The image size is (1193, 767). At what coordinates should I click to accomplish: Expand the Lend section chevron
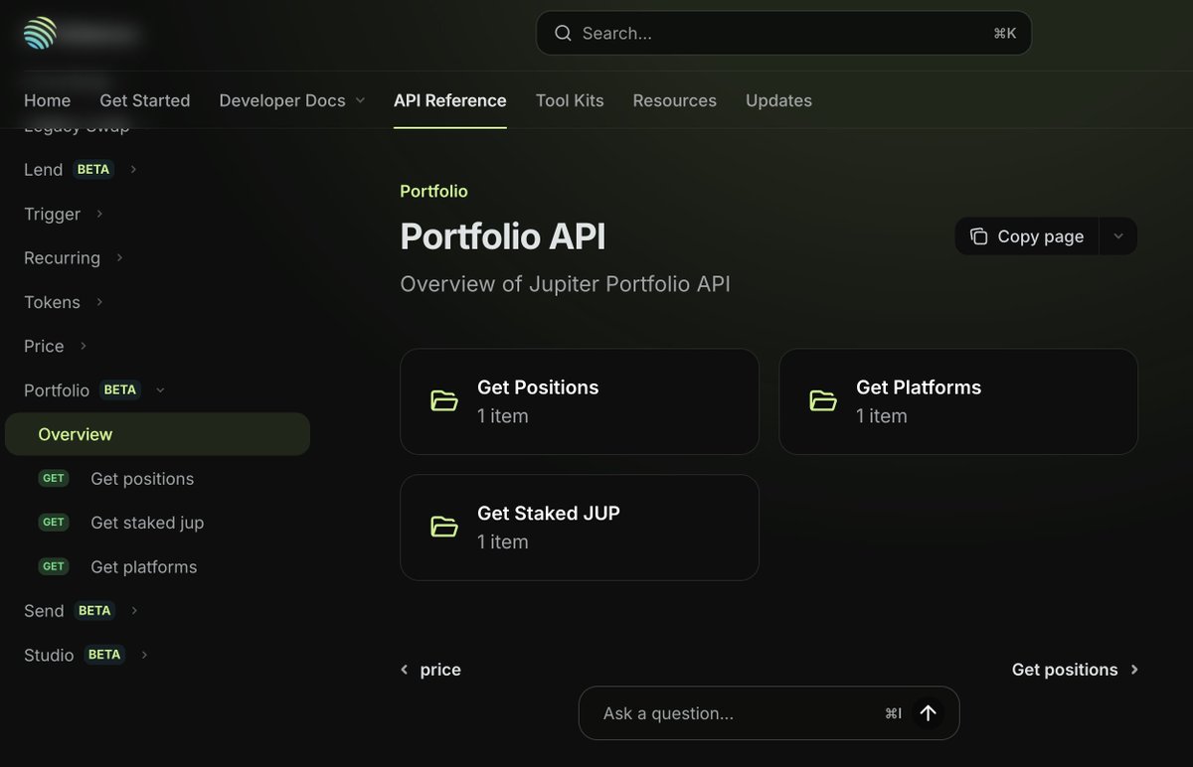(x=133, y=170)
